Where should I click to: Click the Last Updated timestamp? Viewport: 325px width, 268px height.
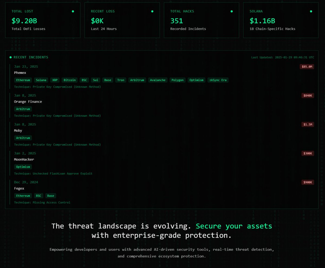(283, 58)
